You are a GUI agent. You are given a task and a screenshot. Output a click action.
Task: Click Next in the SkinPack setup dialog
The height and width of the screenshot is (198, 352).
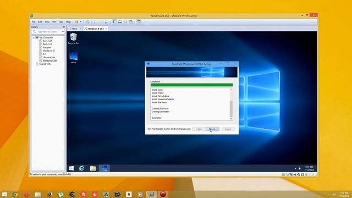(x=212, y=129)
